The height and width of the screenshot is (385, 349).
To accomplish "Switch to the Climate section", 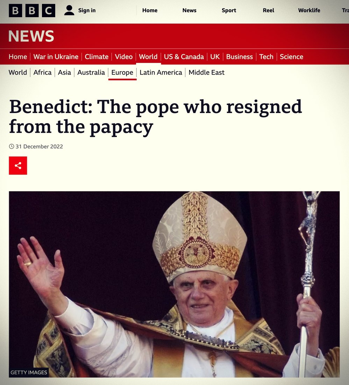I will click(97, 57).
